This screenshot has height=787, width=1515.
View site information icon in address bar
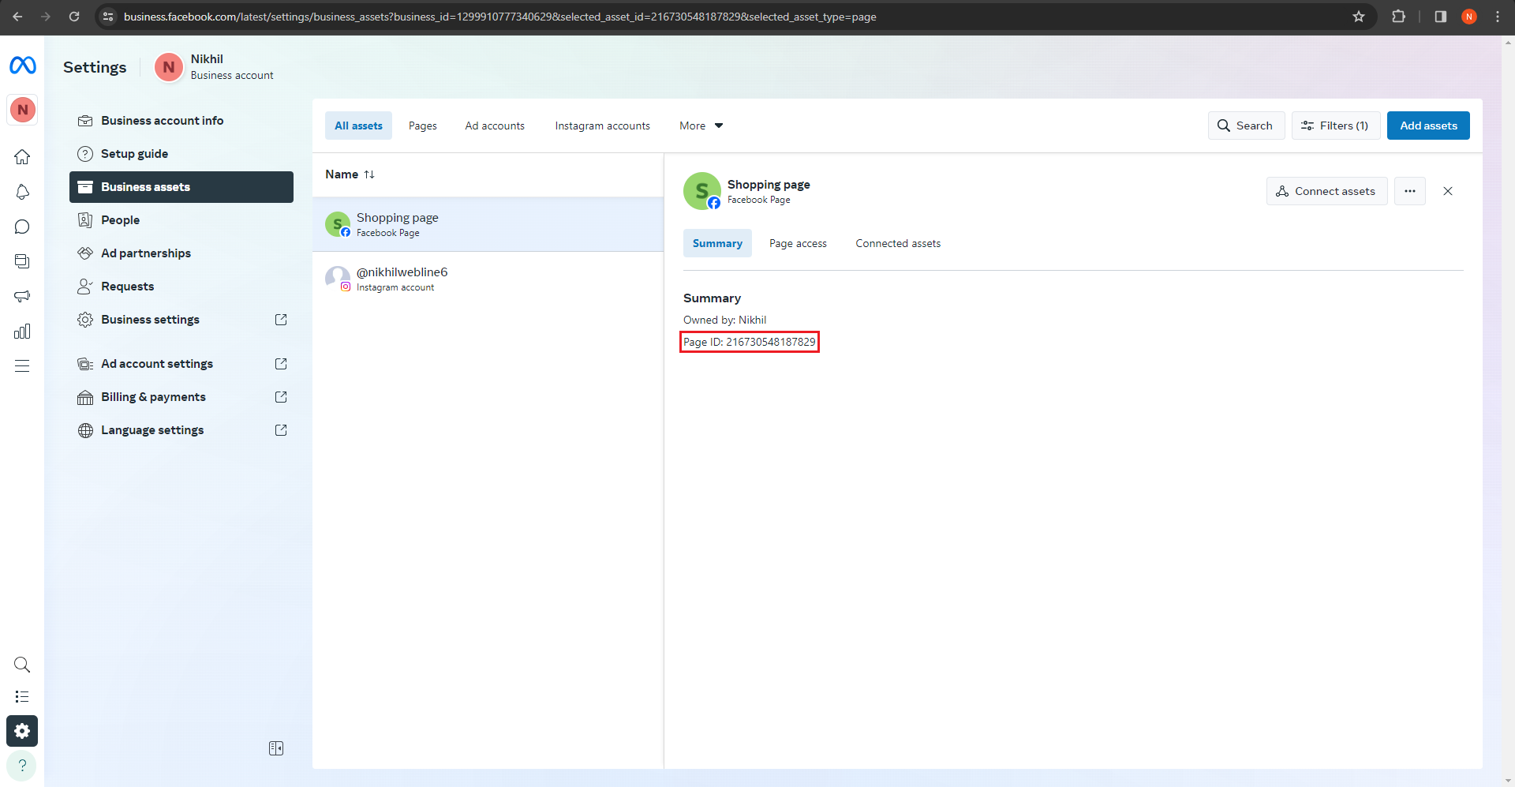coord(108,17)
